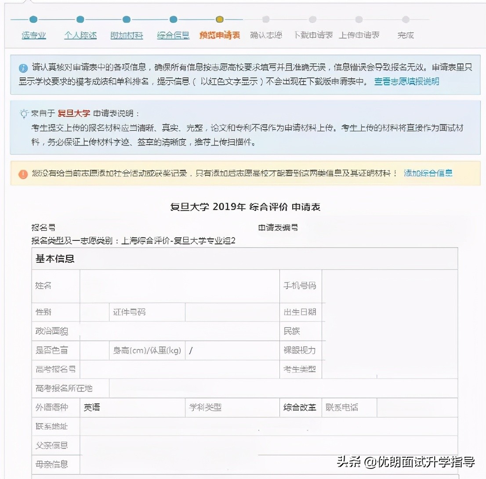Open the 选专业 step link
The image size is (486, 479).
(34, 35)
